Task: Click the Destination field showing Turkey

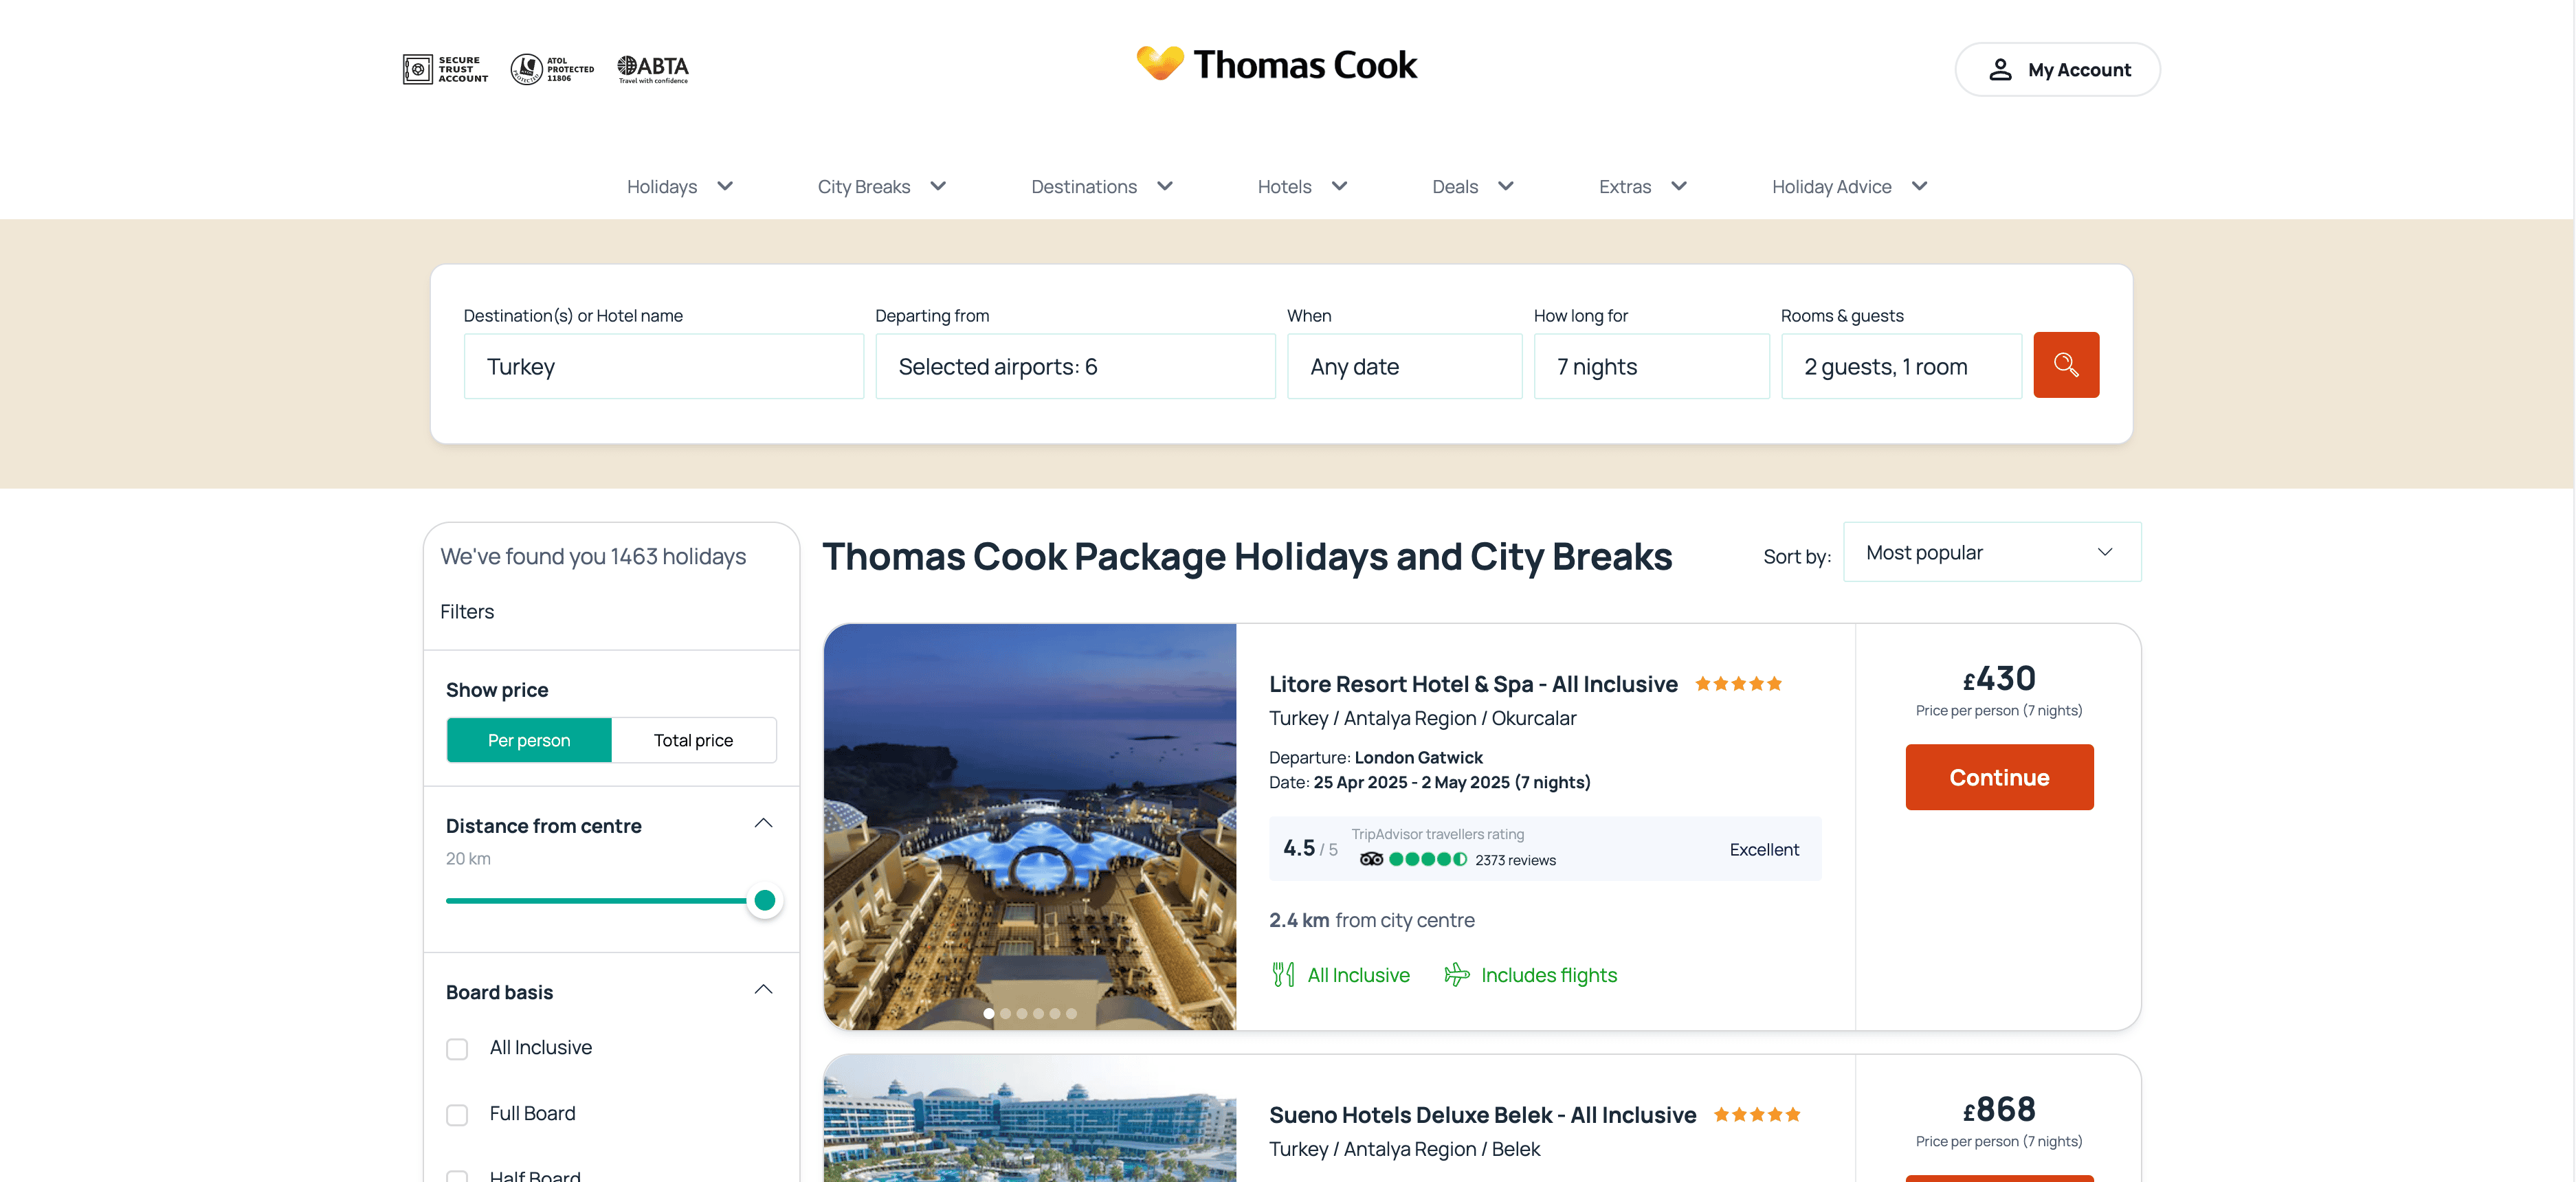Action: 663,367
